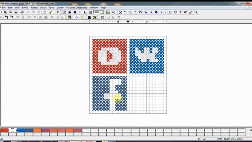Toggle stitch view (crossed square icon)
Screen dimensions: 252x142
pyautogui.click(x=65, y=12)
